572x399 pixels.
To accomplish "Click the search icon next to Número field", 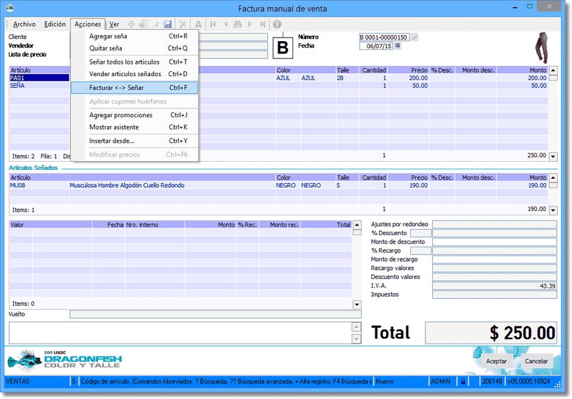I will click(414, 37).
